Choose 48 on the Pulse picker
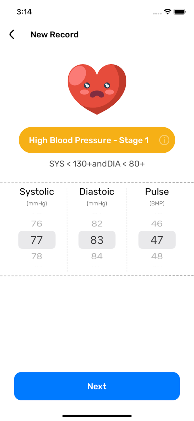The image size is (194, 421). coord(157,256)
